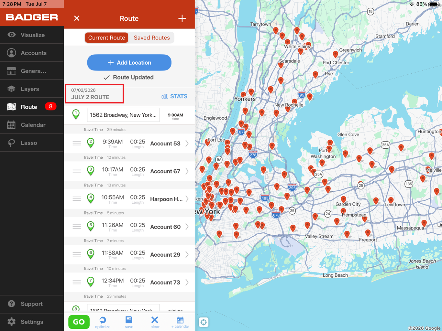Grab the reorder handle for Account 60
Screen dimensions: 442x331
[77, 227]
